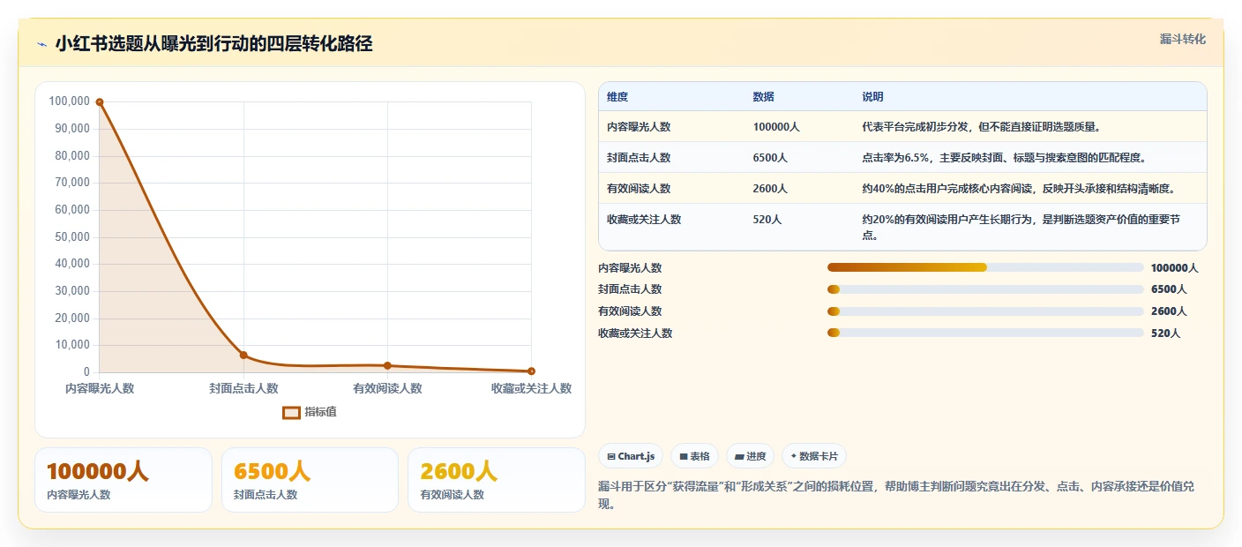Click the 指标值 legend label

coord(320,412)
